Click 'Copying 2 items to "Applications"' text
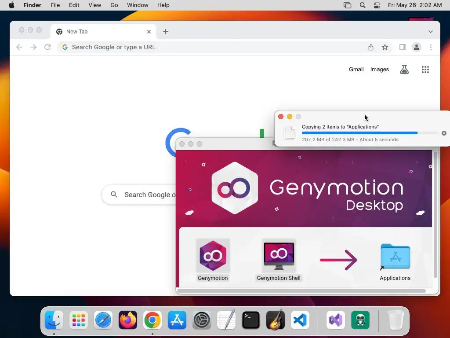The width and height of the screenshot is (450, 338). [x=341, y=127]
